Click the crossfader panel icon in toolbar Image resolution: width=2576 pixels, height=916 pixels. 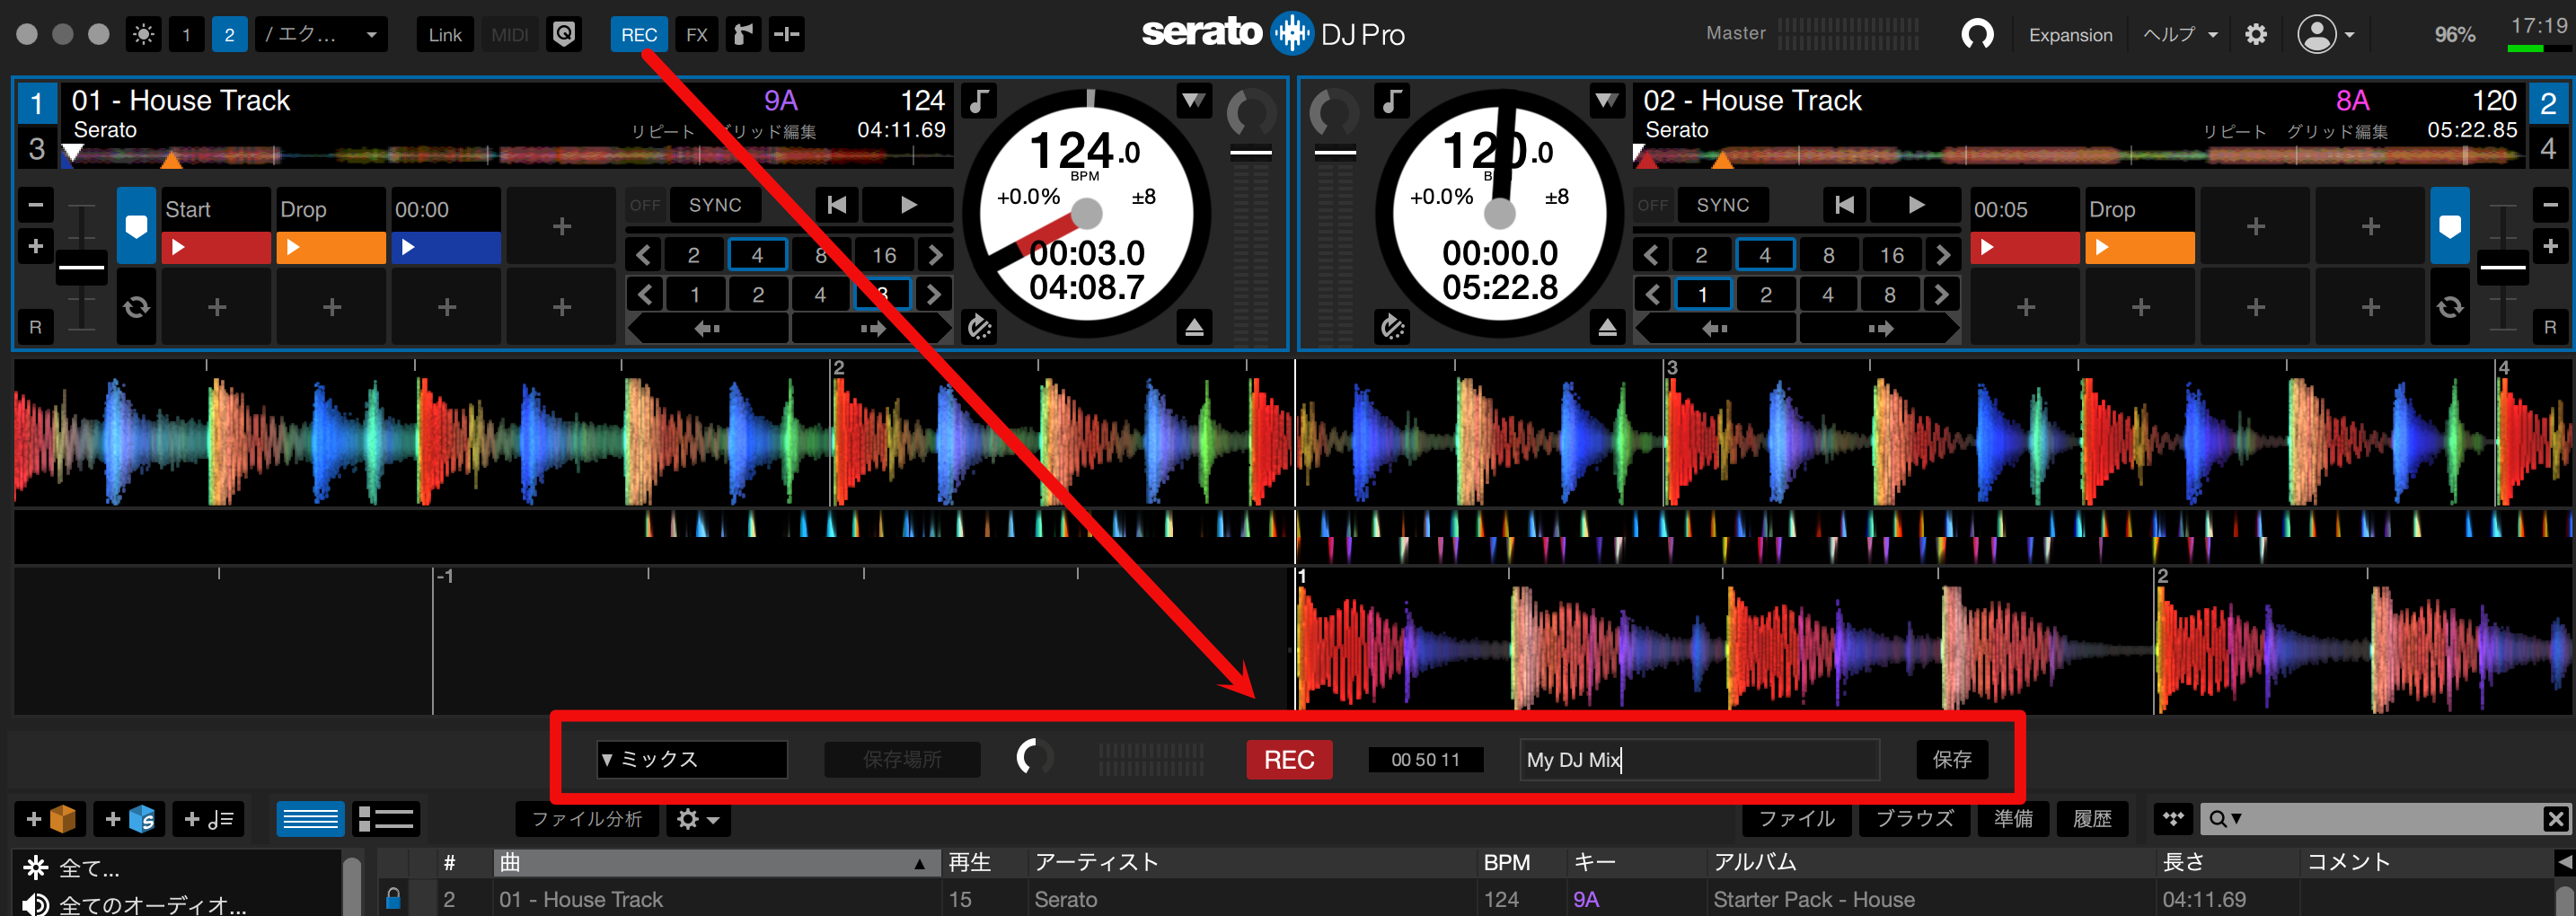(x=787, y=33)
